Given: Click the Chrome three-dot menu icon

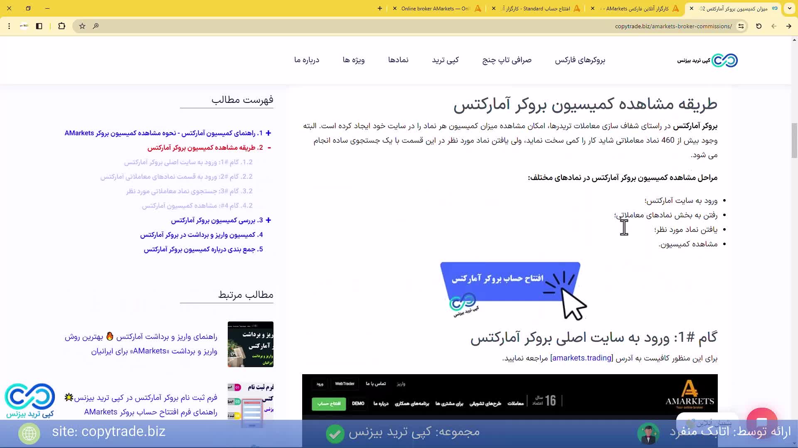Looking at the screenshot, I should 9,26.
